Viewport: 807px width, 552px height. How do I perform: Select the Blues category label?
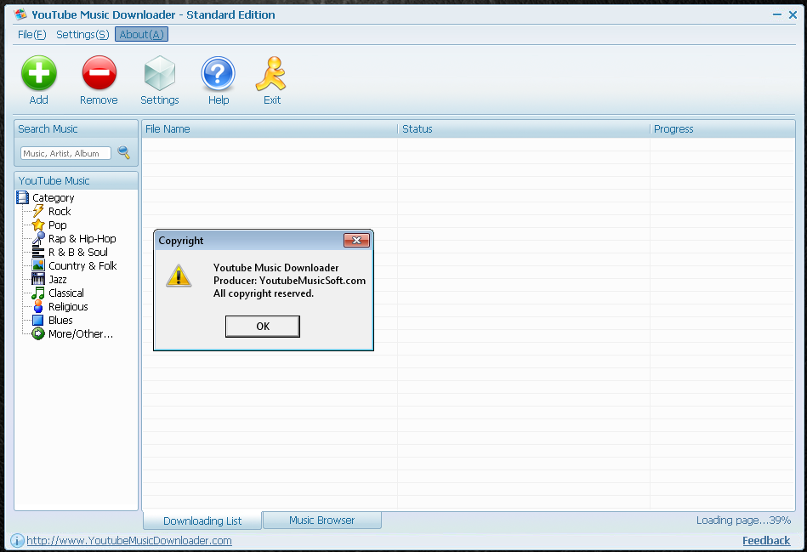click(x=60, y=321)
